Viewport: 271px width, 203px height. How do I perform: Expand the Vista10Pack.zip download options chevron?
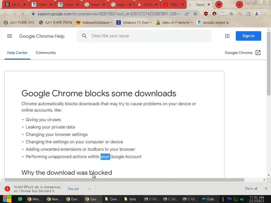tap(89, 189)
